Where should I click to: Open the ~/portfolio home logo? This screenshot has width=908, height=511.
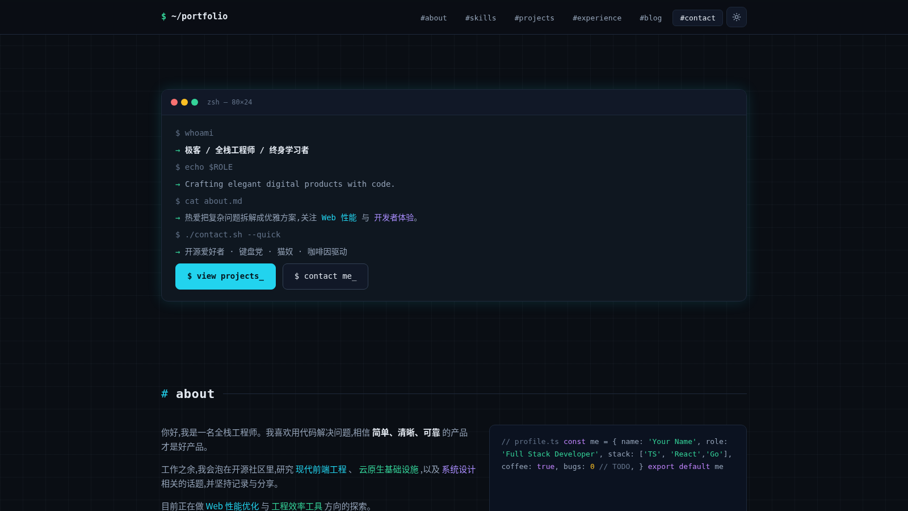[194, 16]
